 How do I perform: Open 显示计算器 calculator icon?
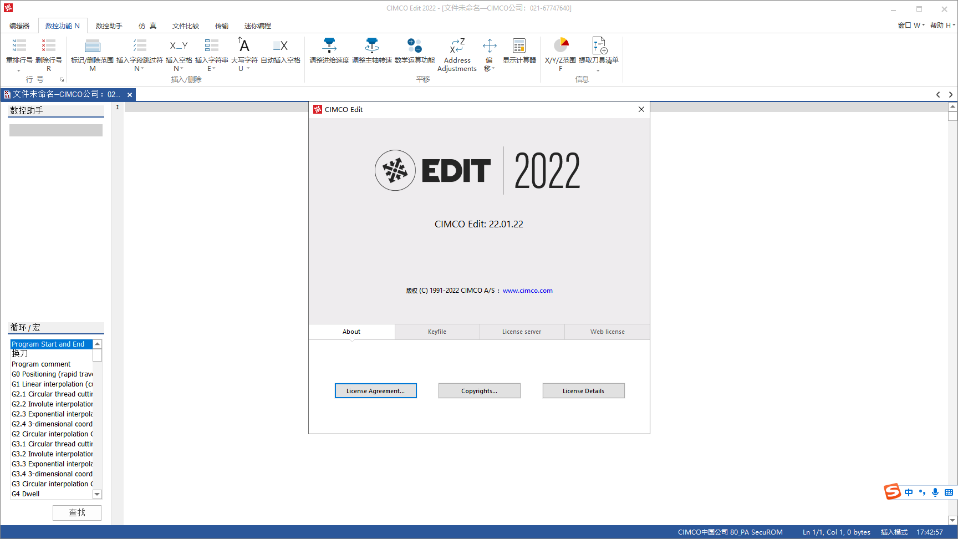519,45
